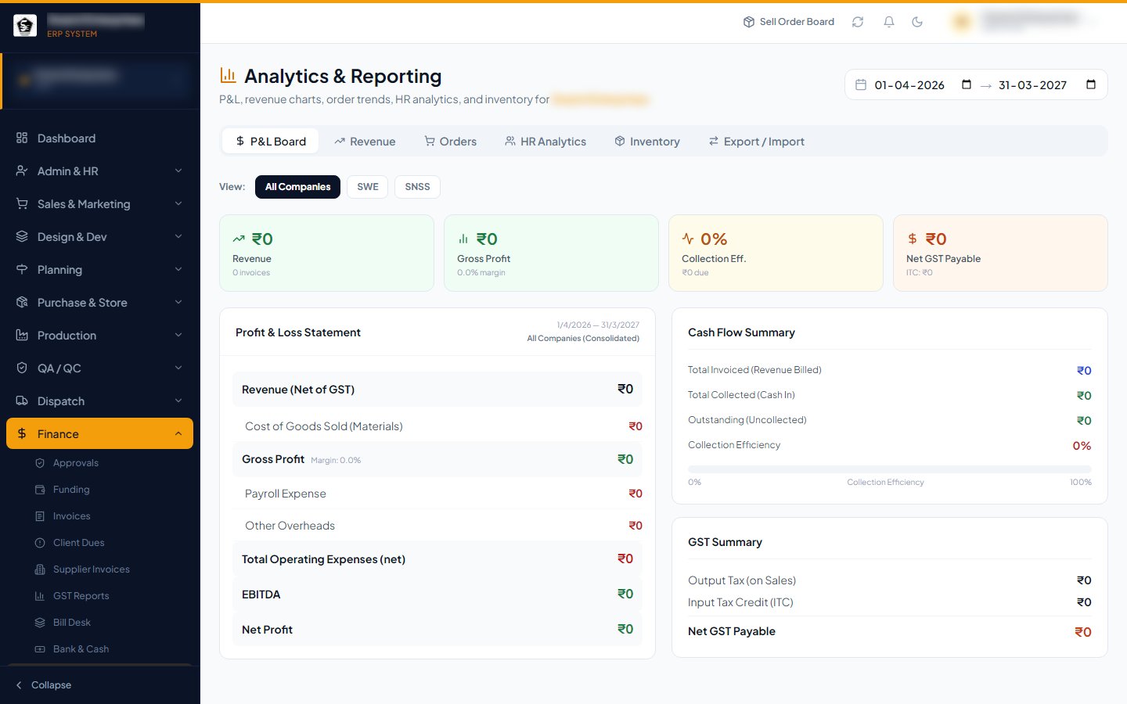The width and height of the screenshot is (1127, 704).
Task: Click the Design & Dev layers icon
Action: click(22, 236)
